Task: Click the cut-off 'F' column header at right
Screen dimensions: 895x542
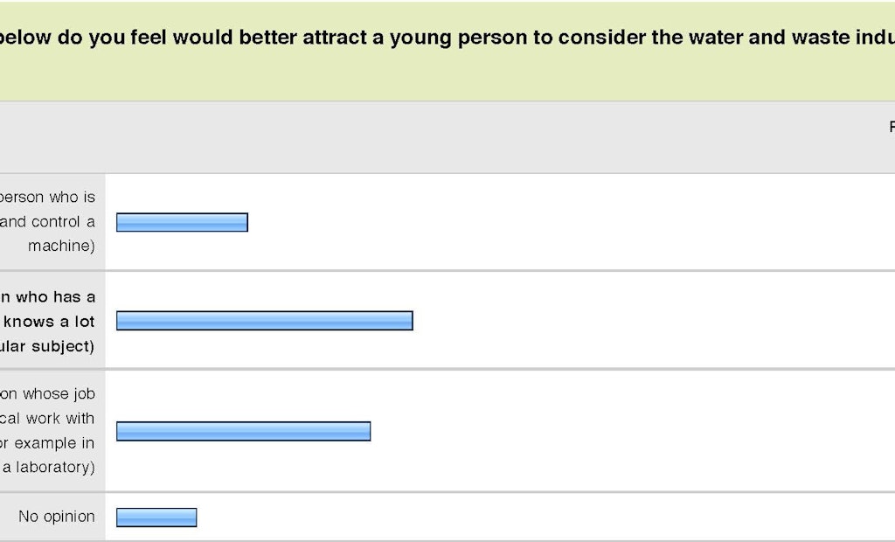Action: pyautogui.click(x=892, y=127)
